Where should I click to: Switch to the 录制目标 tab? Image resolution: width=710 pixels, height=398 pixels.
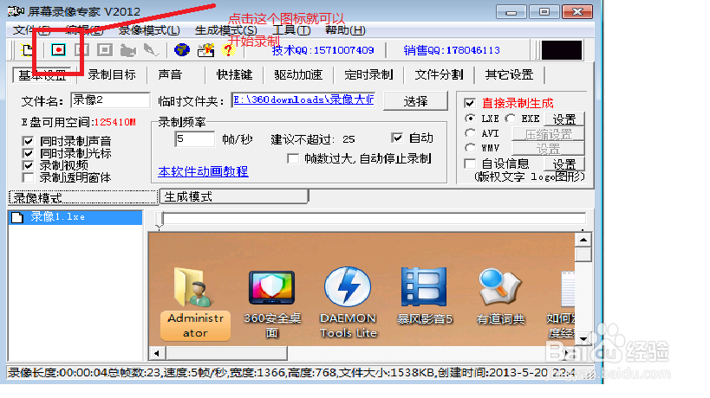(x=112, y=74)
